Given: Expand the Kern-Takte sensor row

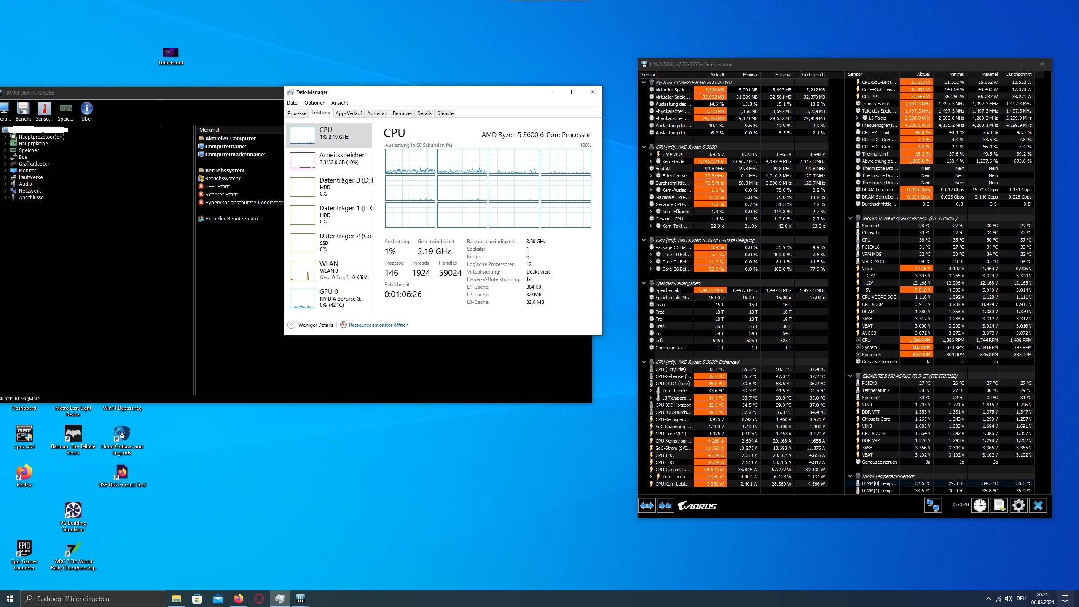Looking at the screenshot, I should click(x=650, y=161).
